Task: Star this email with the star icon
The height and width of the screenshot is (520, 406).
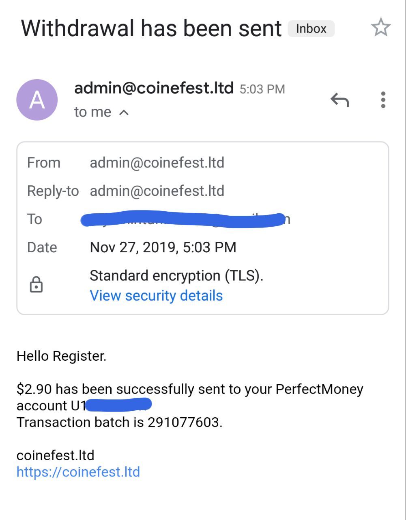Action: click(x=380, y=28)
